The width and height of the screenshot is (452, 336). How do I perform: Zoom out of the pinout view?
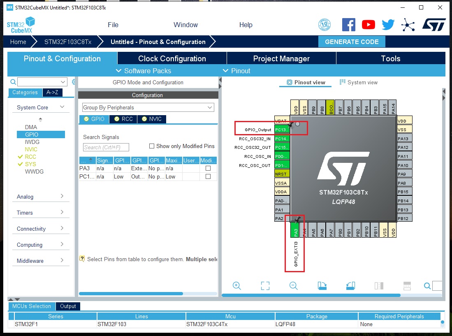[x=293, y=286]
